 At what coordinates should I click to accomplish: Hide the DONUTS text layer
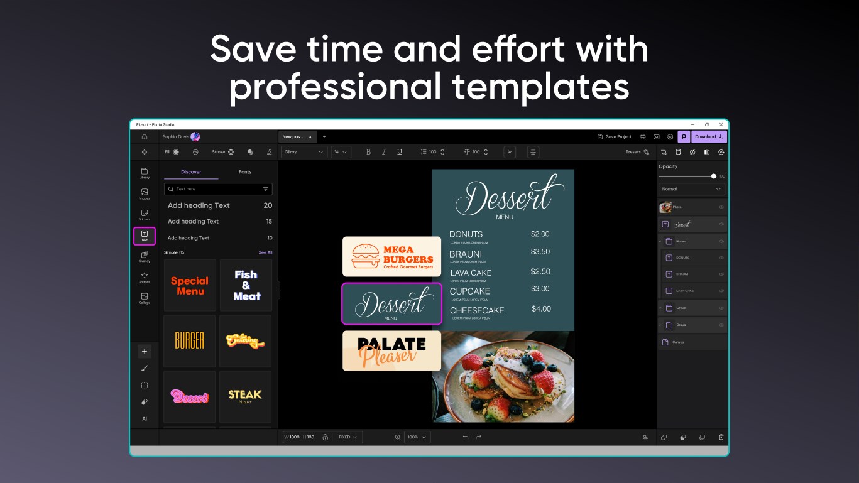point(721,258)
